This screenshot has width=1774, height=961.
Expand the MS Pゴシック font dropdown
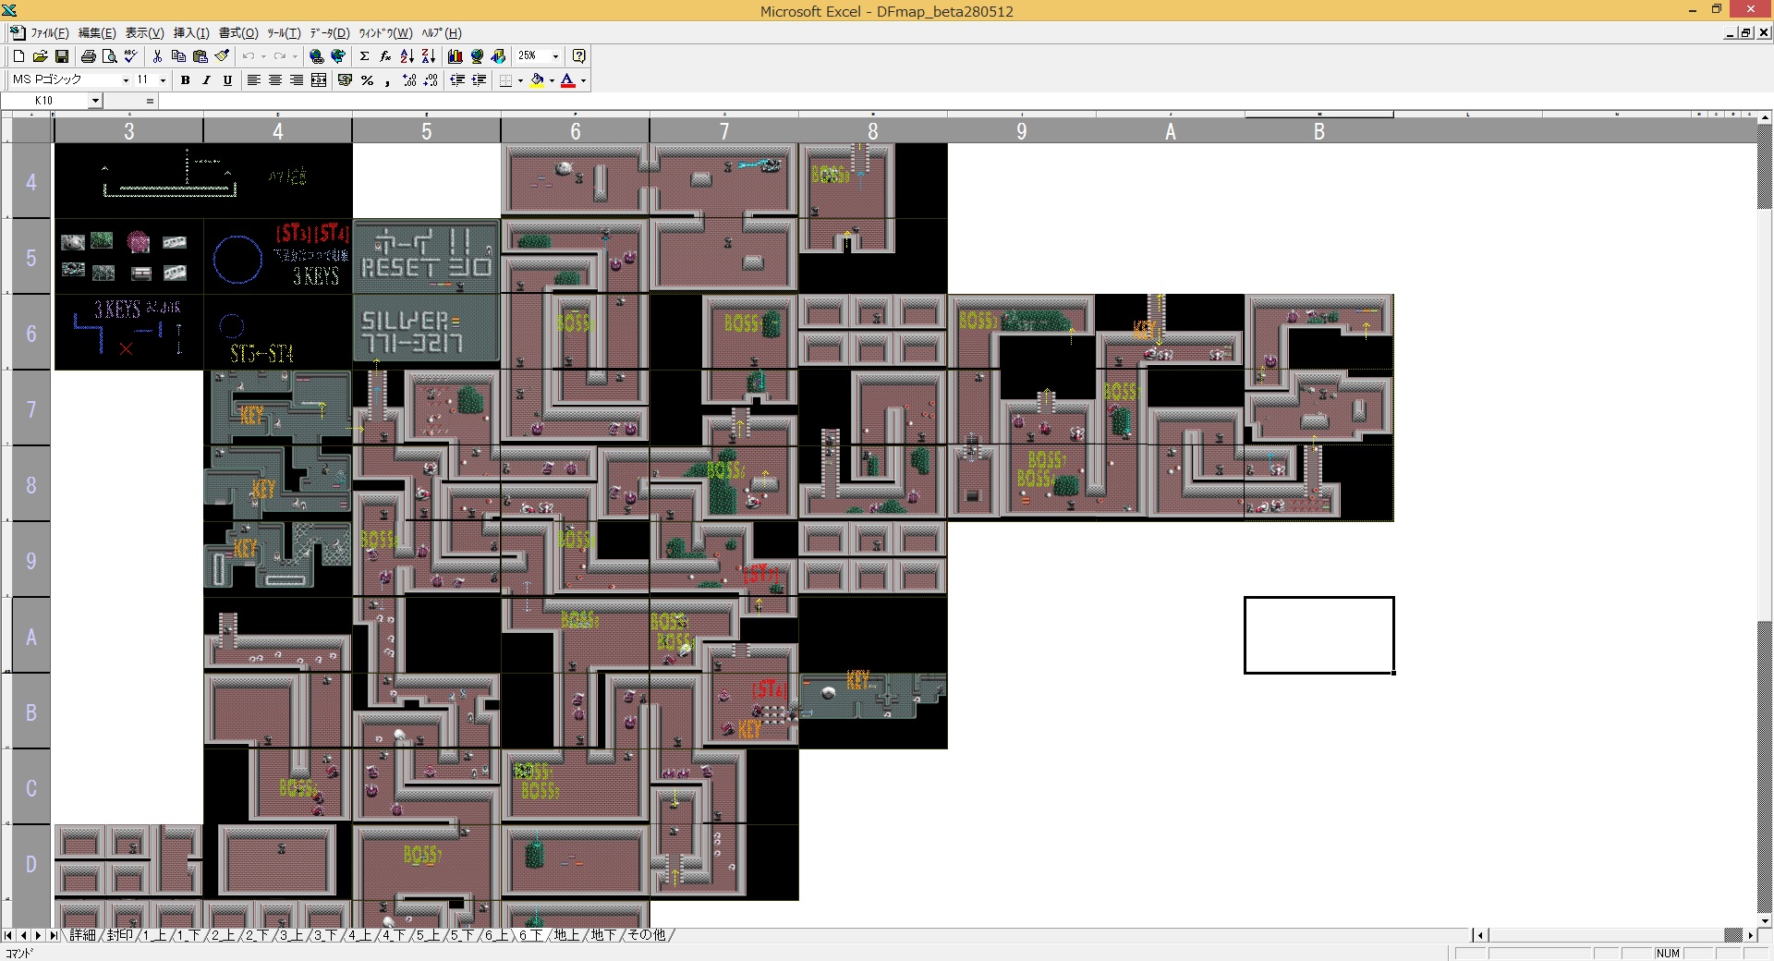(126, 80)
